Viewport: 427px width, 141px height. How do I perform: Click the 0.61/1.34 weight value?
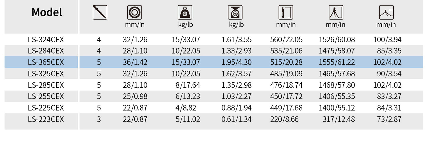point(236,119)
